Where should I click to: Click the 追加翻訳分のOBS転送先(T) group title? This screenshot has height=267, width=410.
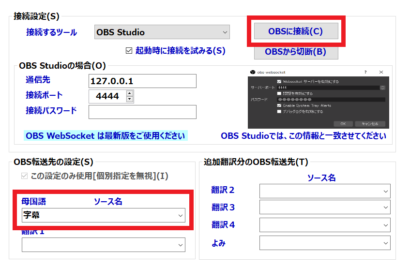[x=256, y=162]
